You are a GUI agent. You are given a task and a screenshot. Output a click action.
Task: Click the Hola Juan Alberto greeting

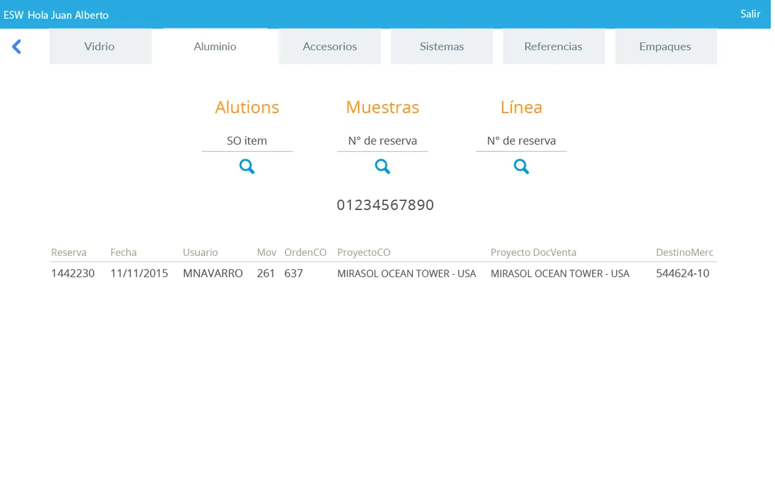coord(68,15)
